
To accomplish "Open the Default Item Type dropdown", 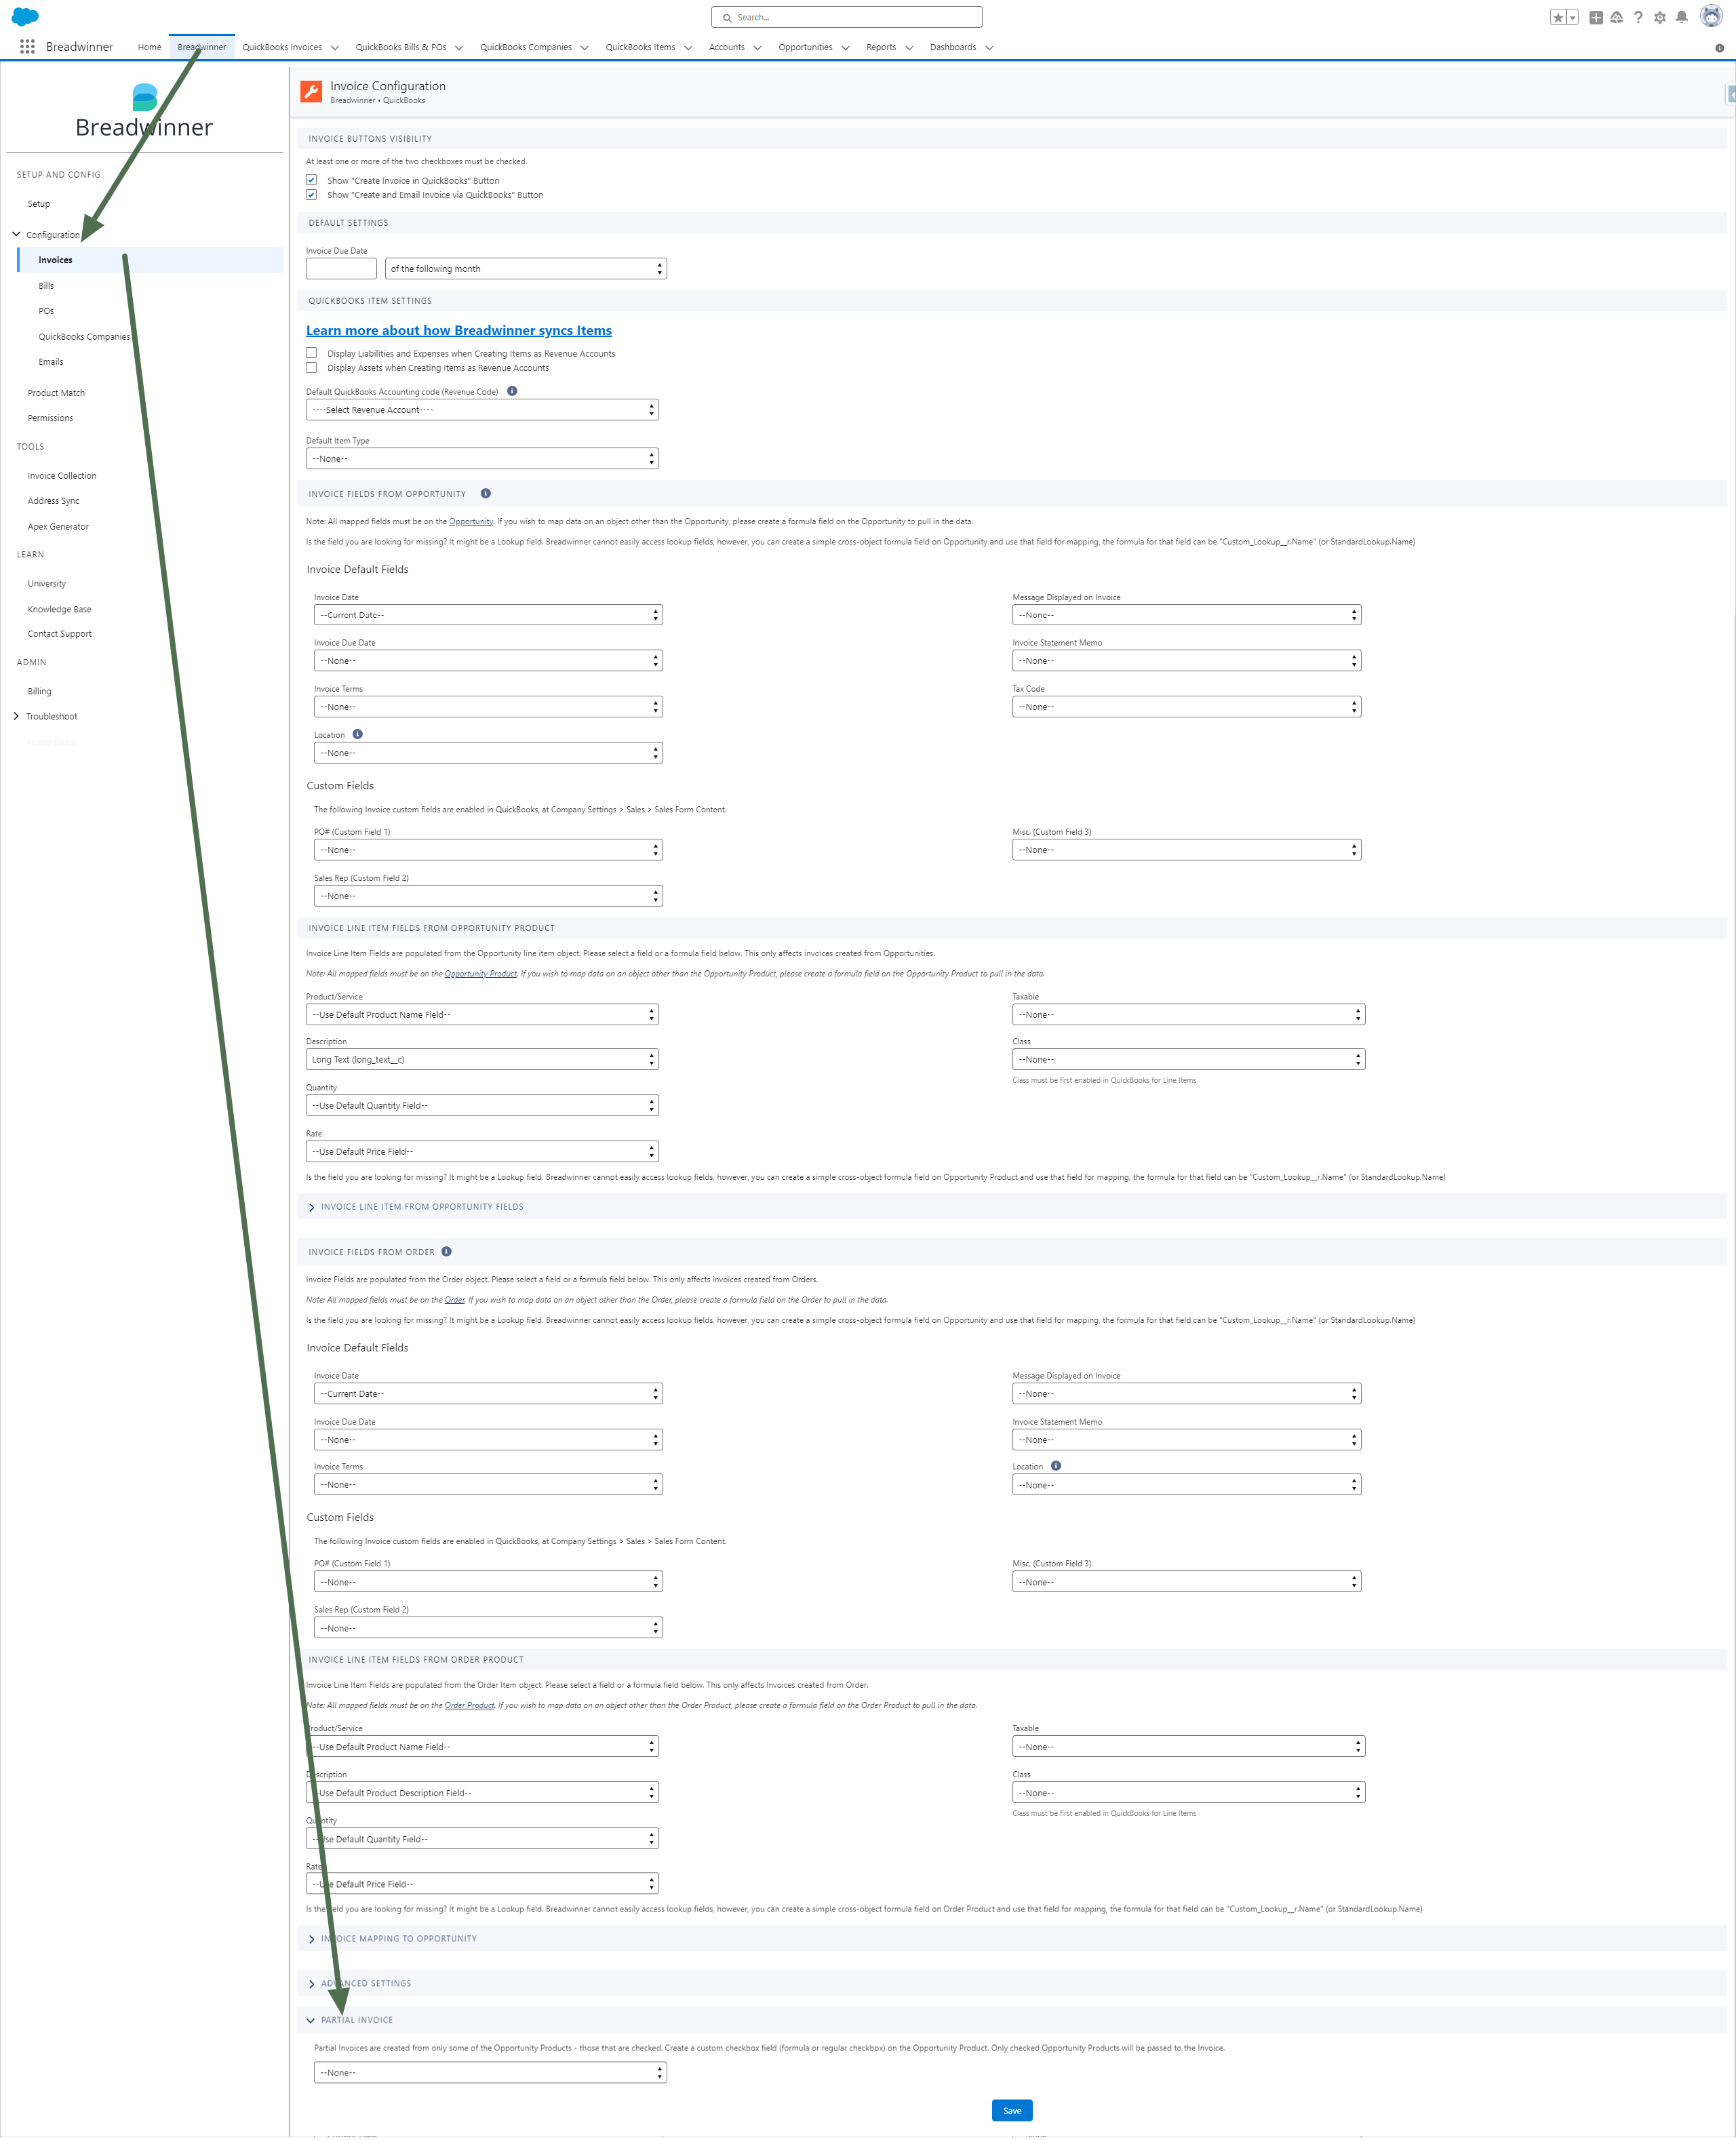I will point(481,458).
